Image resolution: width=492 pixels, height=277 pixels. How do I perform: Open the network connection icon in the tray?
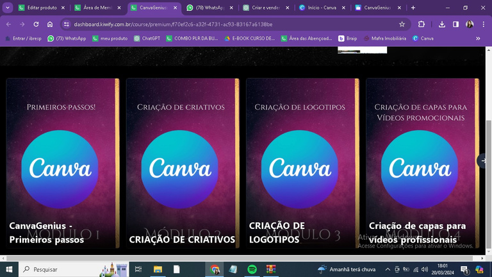click(416, 269)
